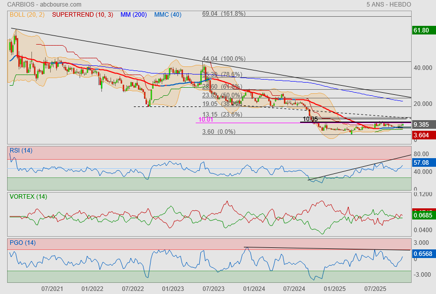Viewport: 436px width, 294px height.
Task: Click the green 61.80 price tag
Action: [422, 30]
